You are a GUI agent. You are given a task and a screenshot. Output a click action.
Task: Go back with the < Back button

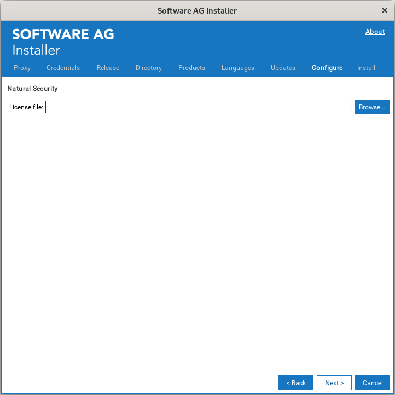296,382
